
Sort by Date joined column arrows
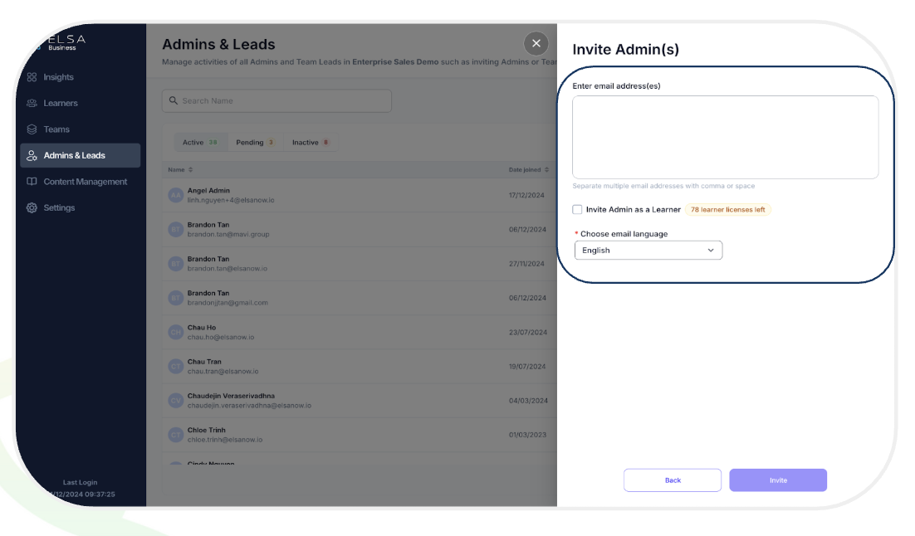546,170
